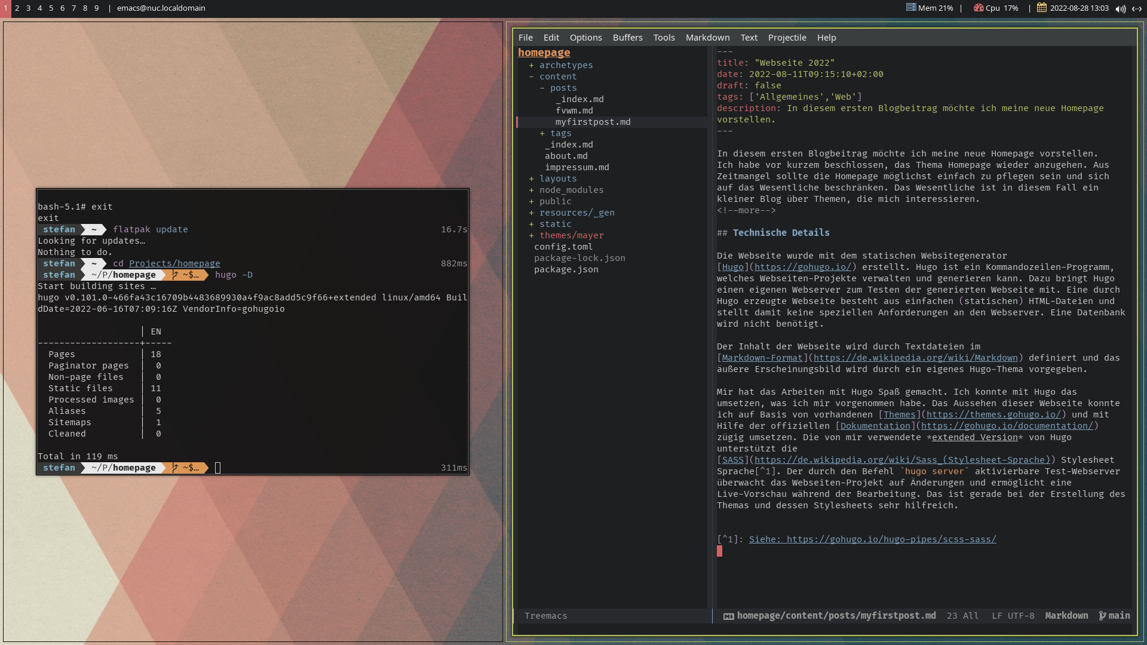The width and height of the screenshot is (1147, 645).
Task: Open config.toml in Treemacs
Action: 563,247
